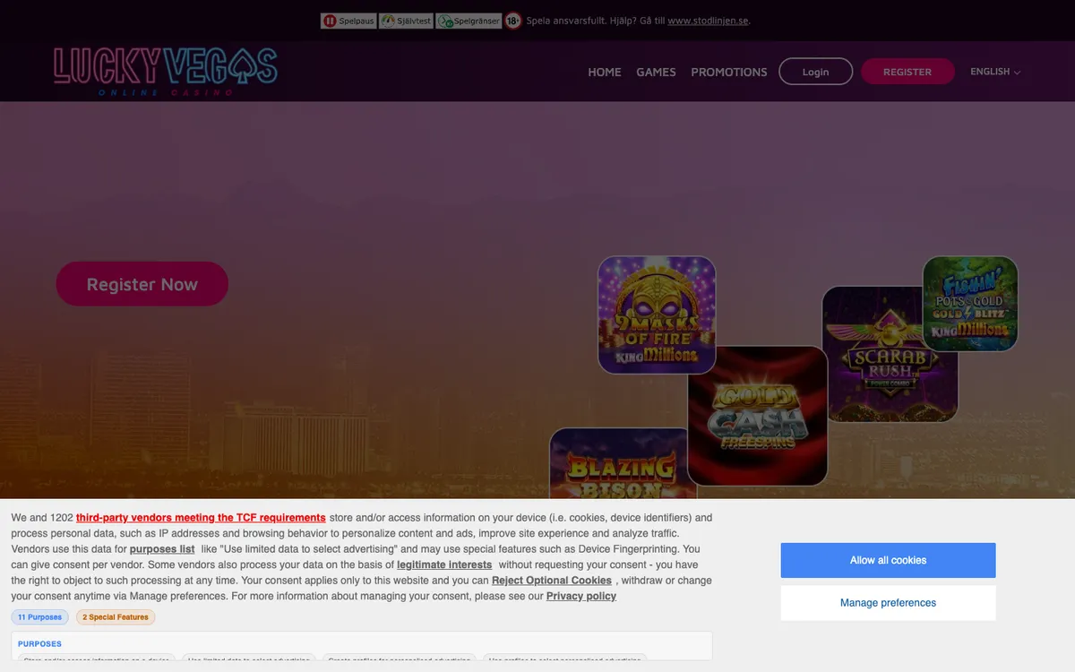This screenshot has width=1075, height=672.
Task: Click the Lucky Vegas logo
Action: [x=166, y=71]
